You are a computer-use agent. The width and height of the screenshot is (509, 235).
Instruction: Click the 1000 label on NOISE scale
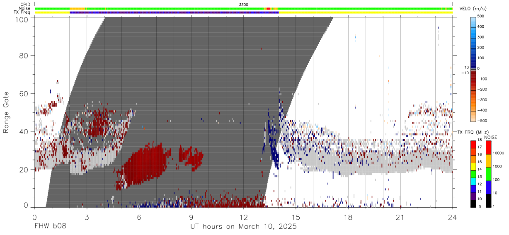point(497,166)
